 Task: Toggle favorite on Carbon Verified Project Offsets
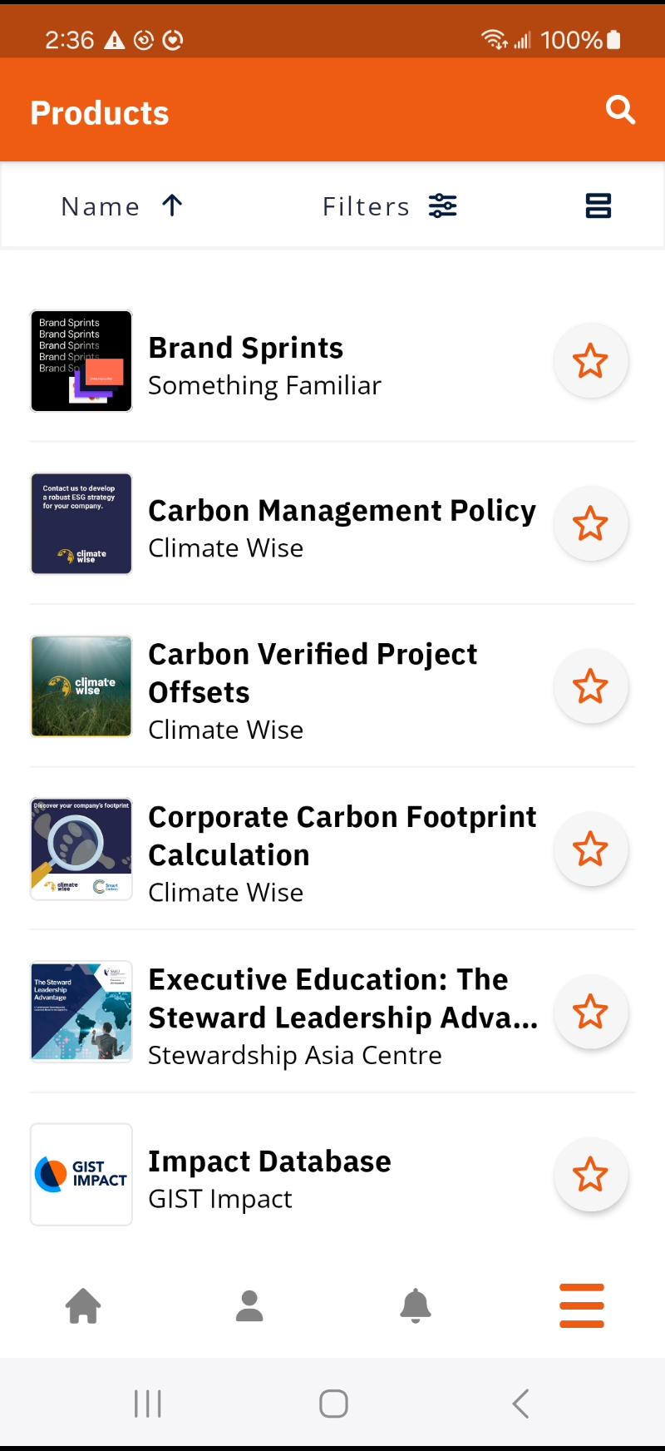pyautogui.click(x=590, y=687)
